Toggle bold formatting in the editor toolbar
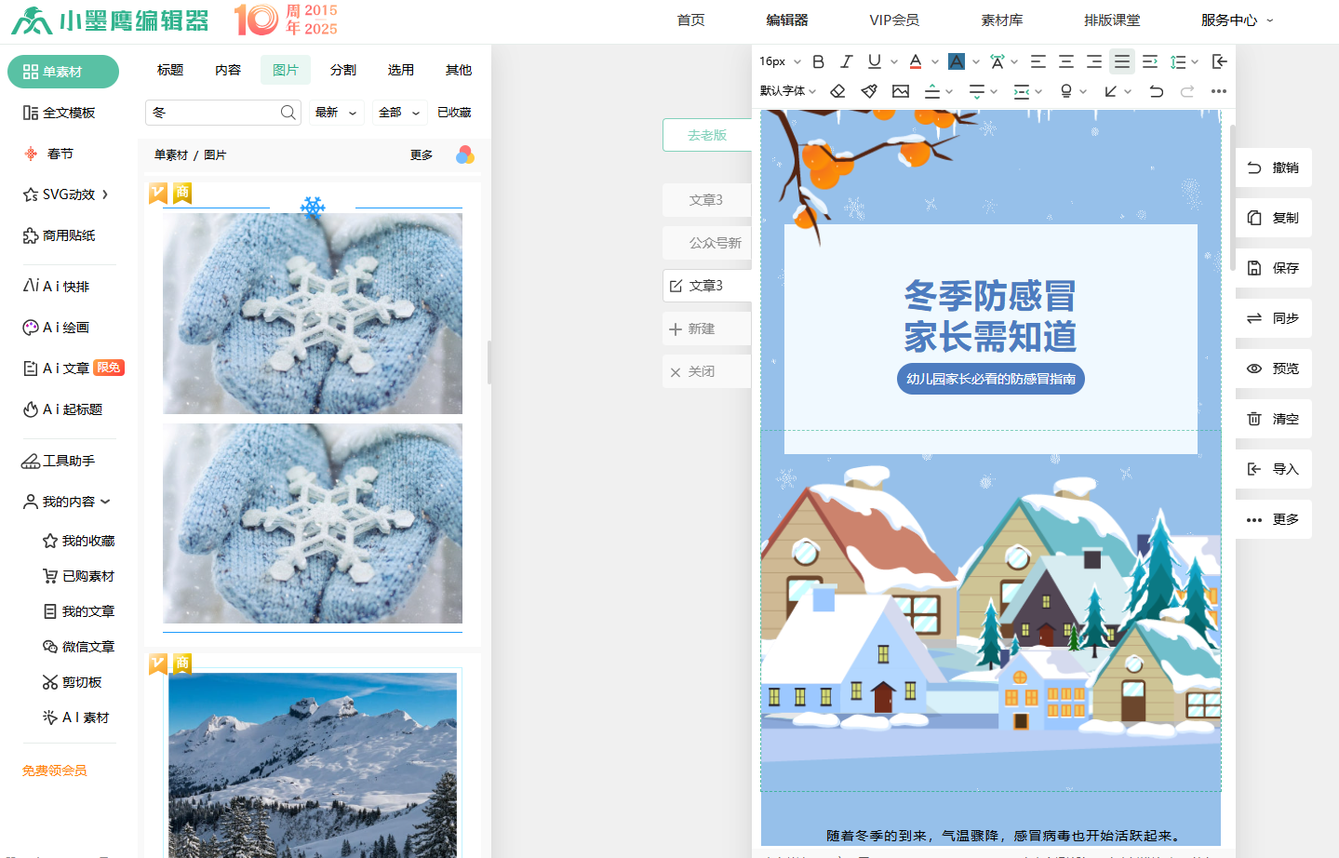This screenshot has width=1339, height=858. [818, 61]
